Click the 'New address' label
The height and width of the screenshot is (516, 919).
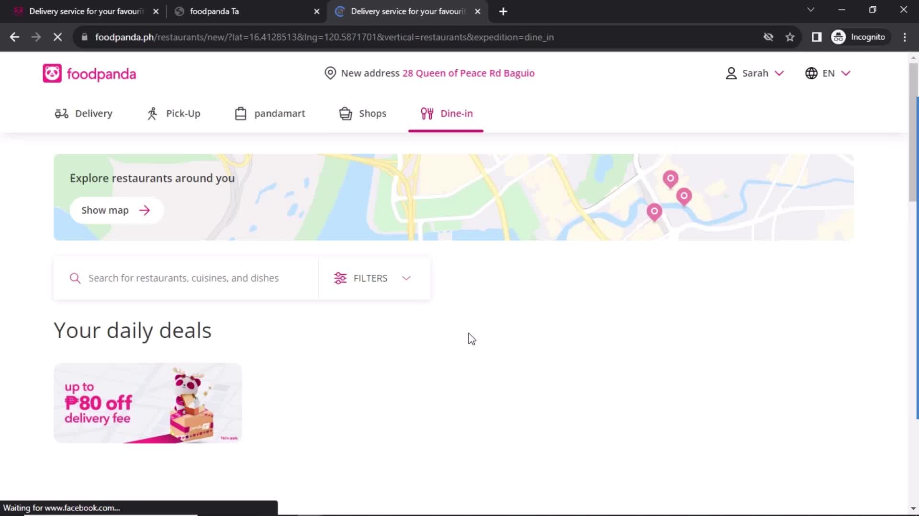[x=370, y=73]
